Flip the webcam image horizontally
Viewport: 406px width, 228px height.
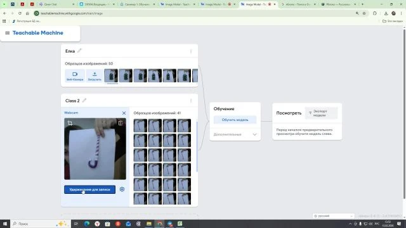[121, 123]
